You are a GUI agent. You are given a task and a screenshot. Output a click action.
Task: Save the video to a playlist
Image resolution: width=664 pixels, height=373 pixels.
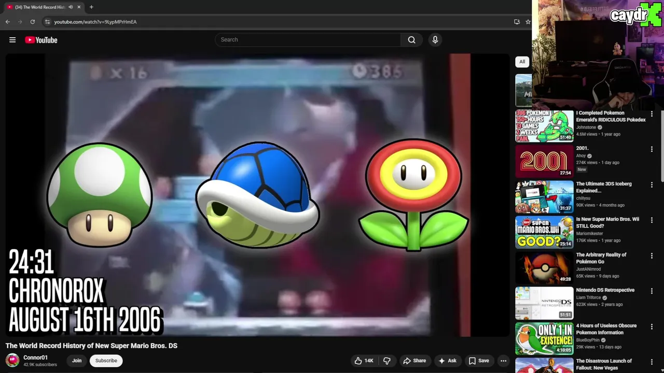point(479,361)
